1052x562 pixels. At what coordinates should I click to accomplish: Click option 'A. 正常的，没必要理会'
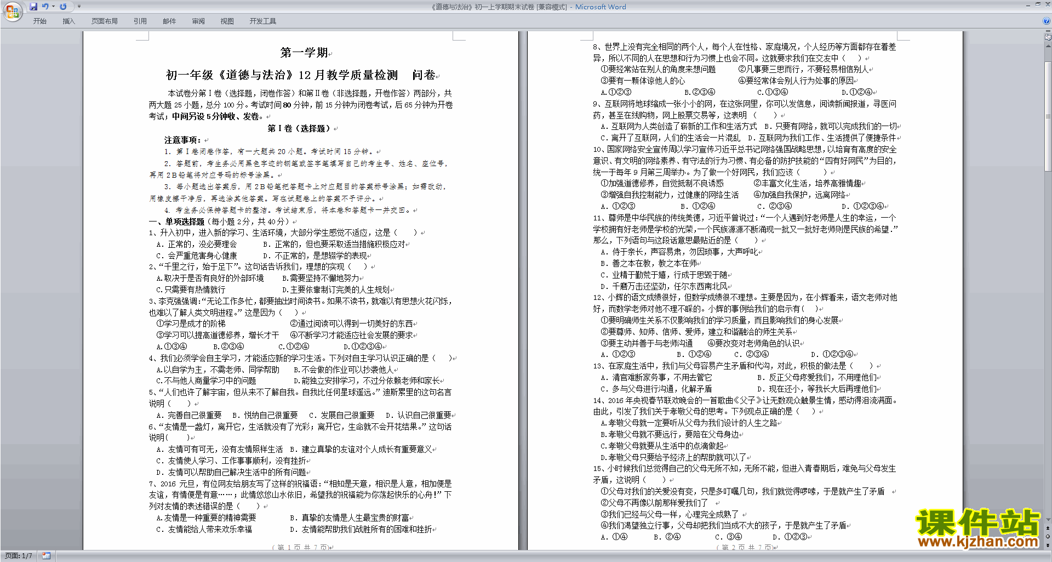coord(197,244)
